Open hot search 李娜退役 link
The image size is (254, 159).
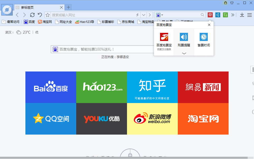[x=123, y=57]
